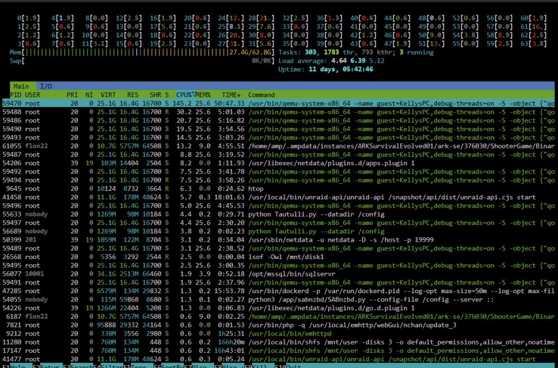Select dockerd process PID 47285
The width and height of the screenshot is (558, 368).
coord(278,291)
